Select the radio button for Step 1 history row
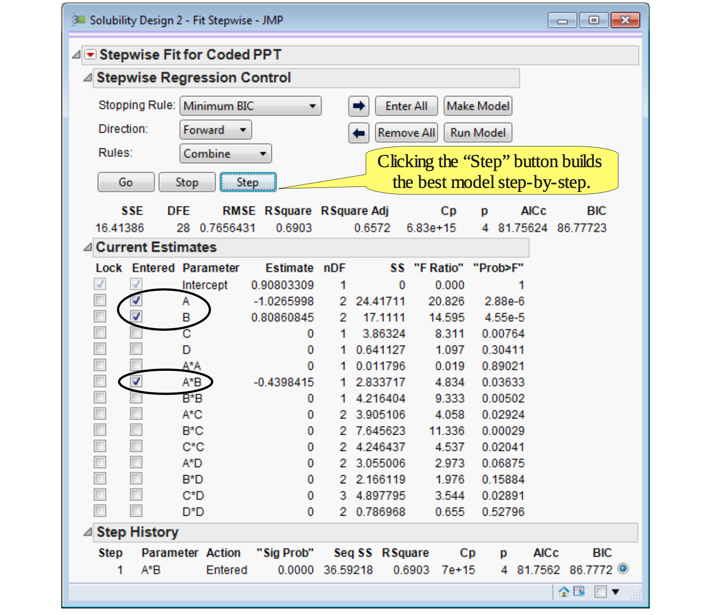707x615 pixels. tap(623, 569)
